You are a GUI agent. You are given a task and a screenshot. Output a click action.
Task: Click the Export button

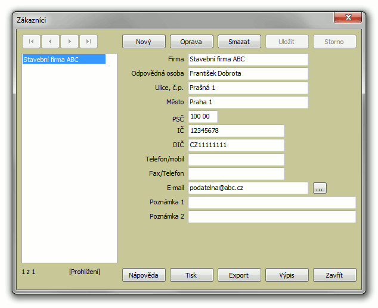tap(239, 275)
